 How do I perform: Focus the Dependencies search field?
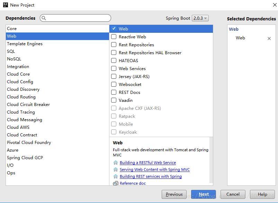[x=75, y=18]
